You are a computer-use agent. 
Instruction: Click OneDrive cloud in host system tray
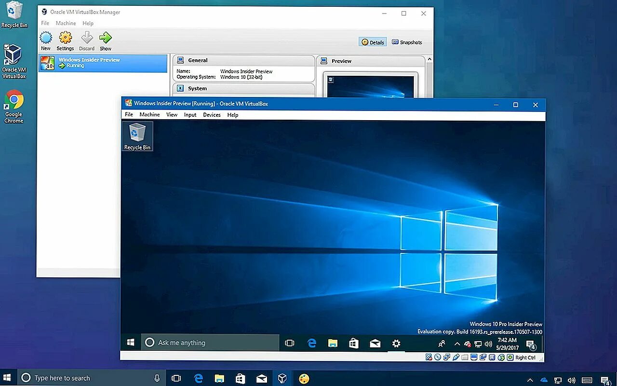point(544,379)
